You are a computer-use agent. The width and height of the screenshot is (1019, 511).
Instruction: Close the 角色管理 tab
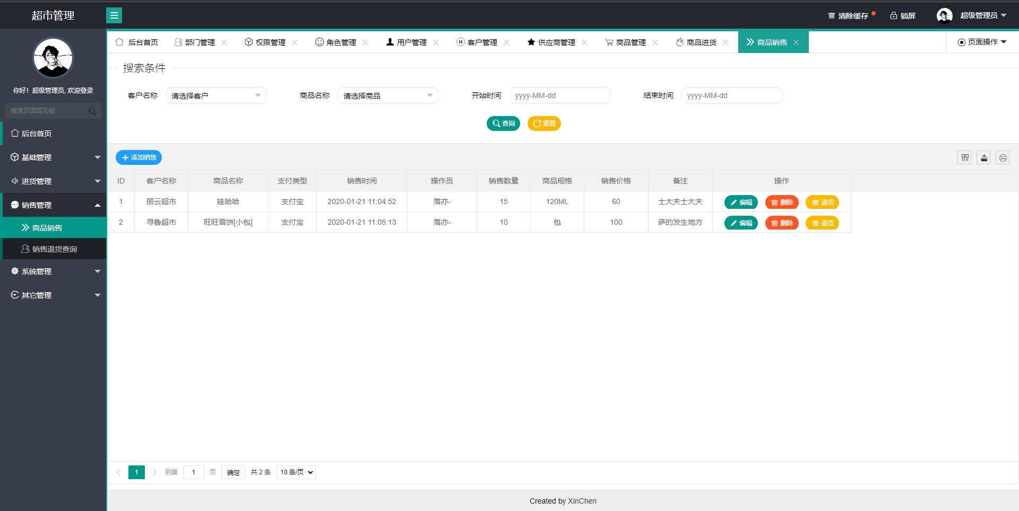(x=365, y=42)
